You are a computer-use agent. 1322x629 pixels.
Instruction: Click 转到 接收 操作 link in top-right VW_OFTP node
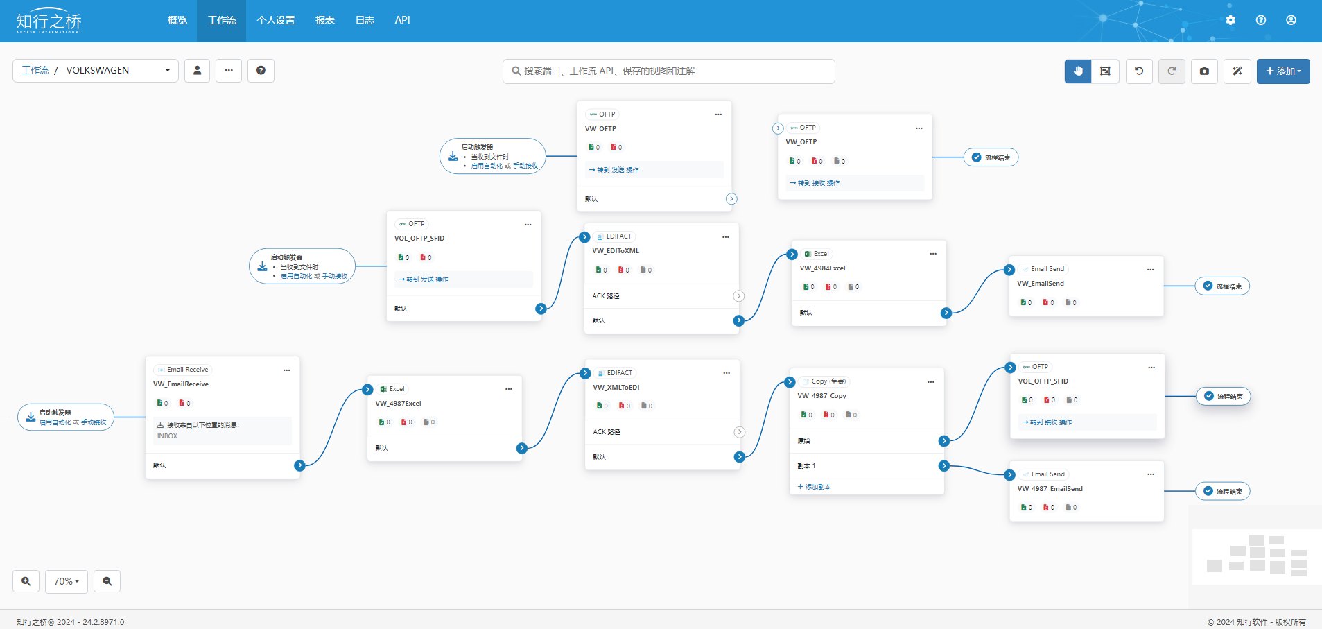(x=815, y=183)
